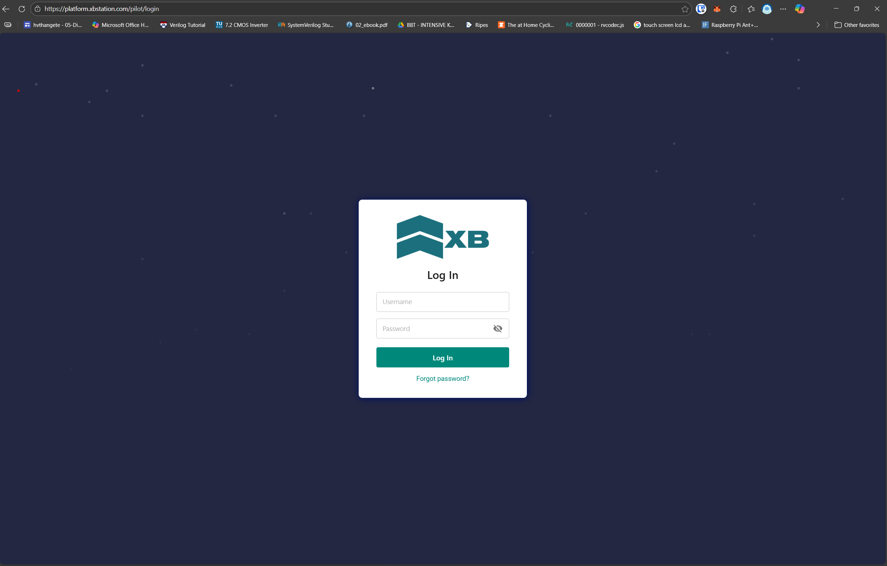Open the Favorites list icon
This screenshot has height=566, width=887.
pos(751,9)
